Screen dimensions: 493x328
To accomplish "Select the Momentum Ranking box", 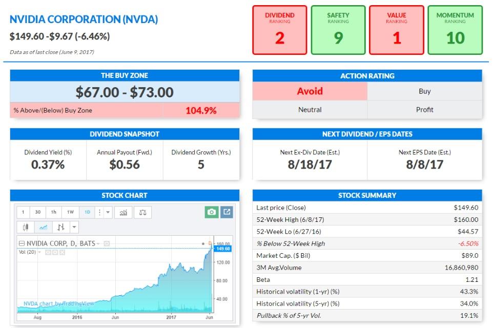I will 455,30.
